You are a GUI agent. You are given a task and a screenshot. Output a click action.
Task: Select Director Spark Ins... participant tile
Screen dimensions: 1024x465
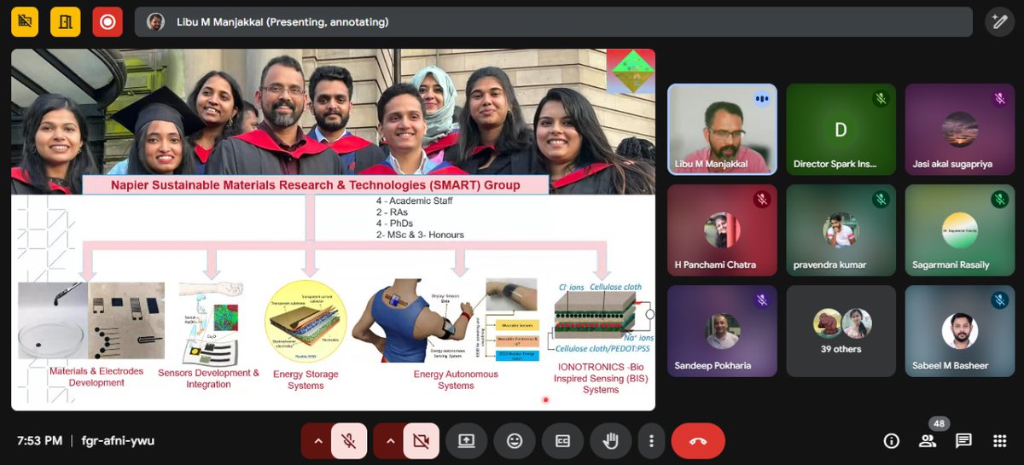[841, 129]
